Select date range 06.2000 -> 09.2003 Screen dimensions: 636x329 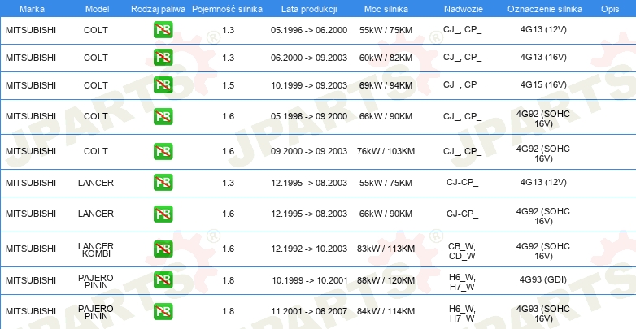click(309, 58)
